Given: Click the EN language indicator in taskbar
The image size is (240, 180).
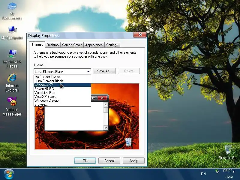Looking at the screenshot, I should coord(203,174).
